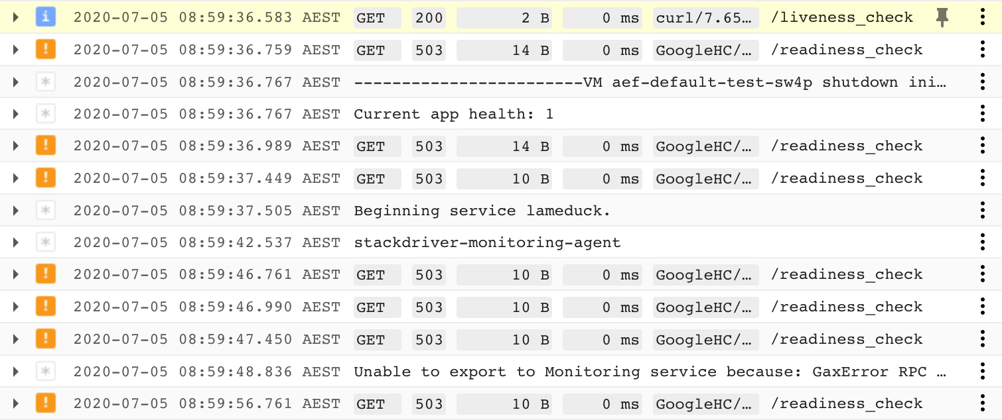Image resolution: width=1002 pixels, height=420 pixels.
Task: Click the 200 status chip on first row
Action: [429, 18]
